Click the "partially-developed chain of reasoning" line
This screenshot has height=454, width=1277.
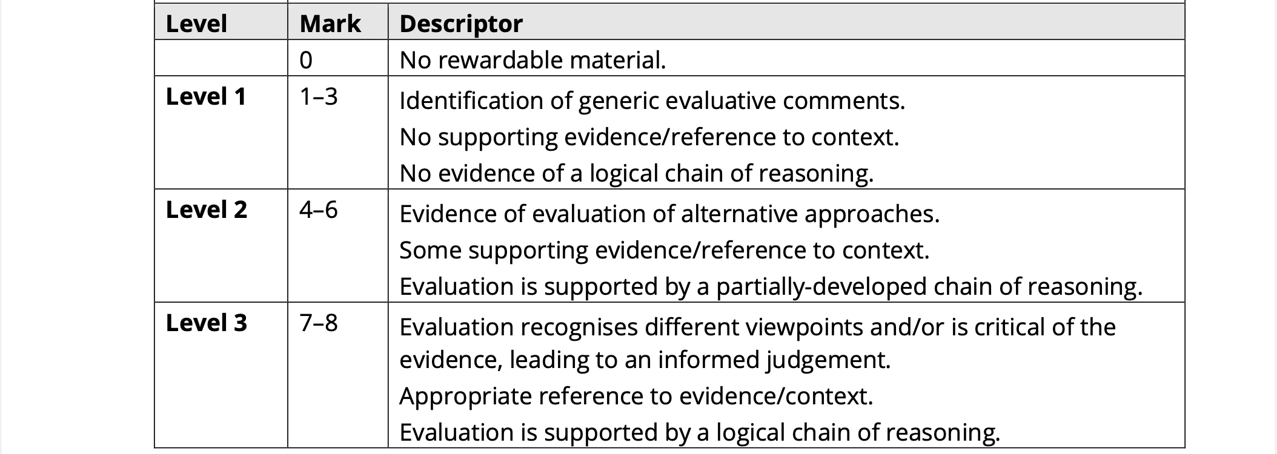[771, 286]
